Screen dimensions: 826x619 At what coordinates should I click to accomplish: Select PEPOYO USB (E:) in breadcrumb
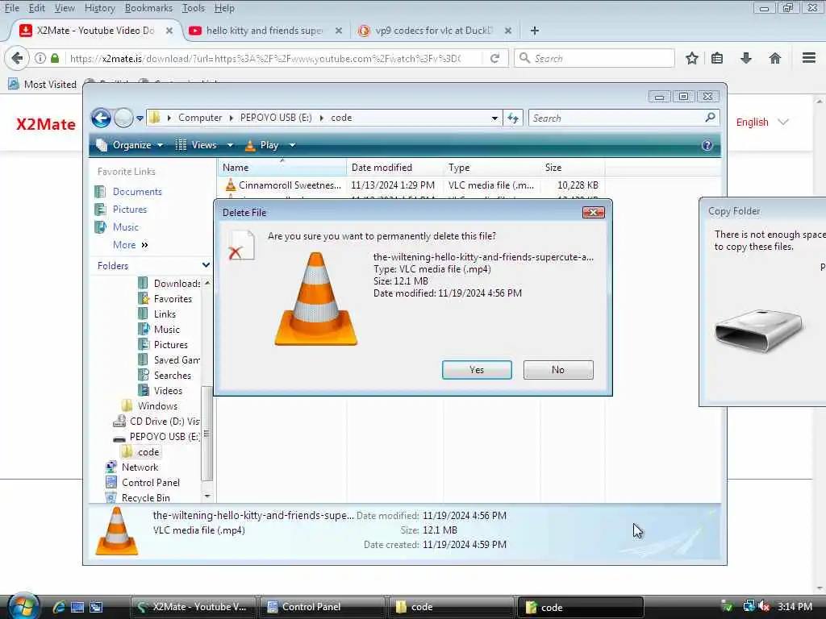276,118
